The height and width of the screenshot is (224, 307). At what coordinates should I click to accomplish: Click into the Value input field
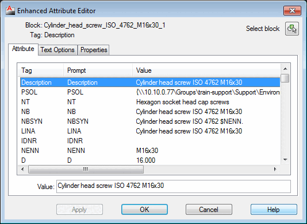(174, 186)
